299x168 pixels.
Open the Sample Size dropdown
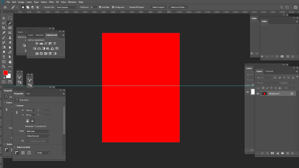[x=67, y=7]
